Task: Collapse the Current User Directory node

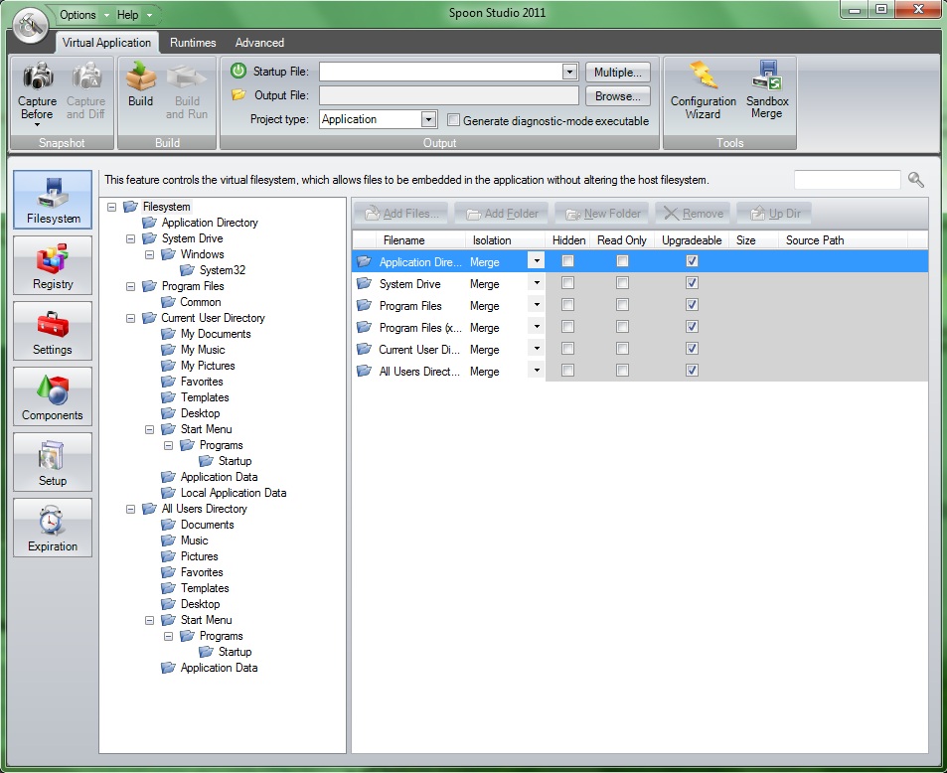Action: click(130, 318)
